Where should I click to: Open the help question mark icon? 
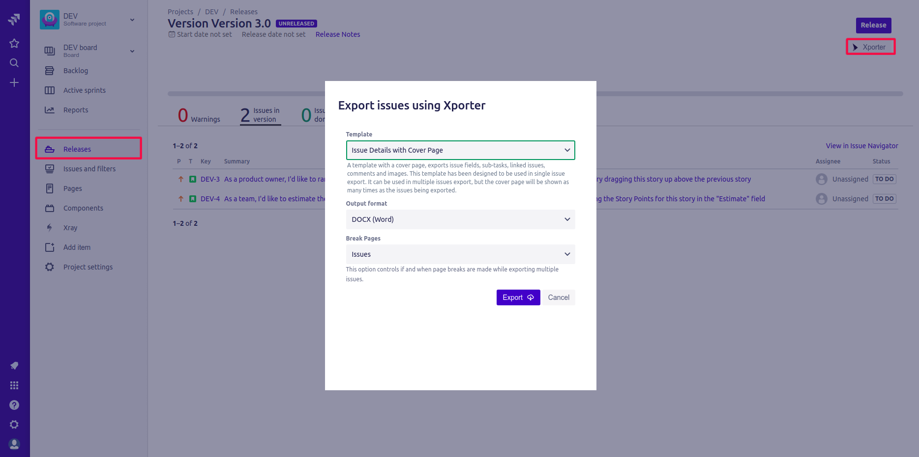pos(14,405)
